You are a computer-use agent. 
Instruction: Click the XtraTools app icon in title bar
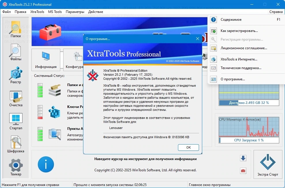(x=5, y=4)
